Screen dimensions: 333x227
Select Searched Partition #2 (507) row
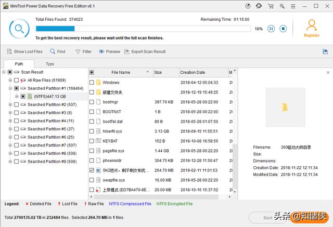52,104
